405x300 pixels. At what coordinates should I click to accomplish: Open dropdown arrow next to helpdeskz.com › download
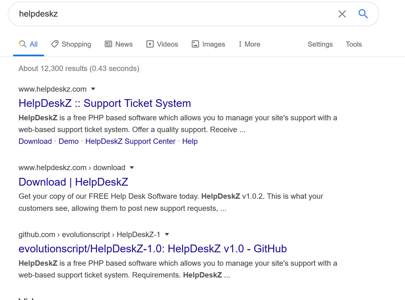point(132,168)
